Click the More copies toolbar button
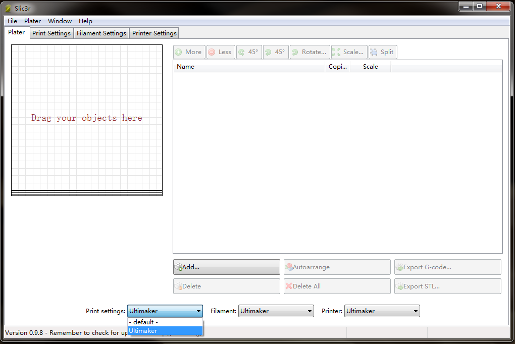The image size is (515, 344). [189, 52]
